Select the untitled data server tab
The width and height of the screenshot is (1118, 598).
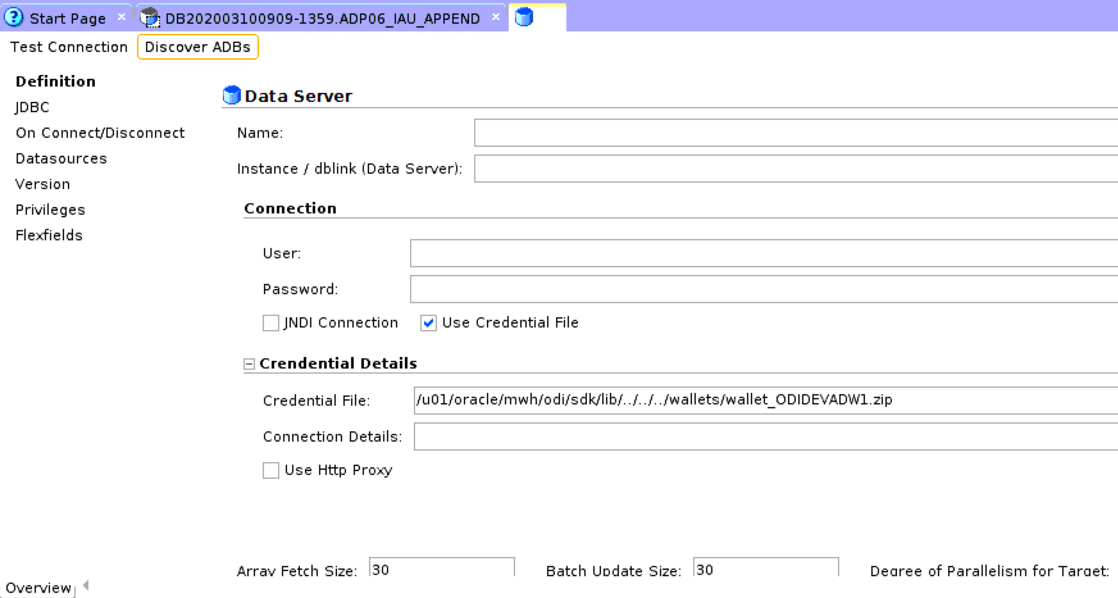538,17
